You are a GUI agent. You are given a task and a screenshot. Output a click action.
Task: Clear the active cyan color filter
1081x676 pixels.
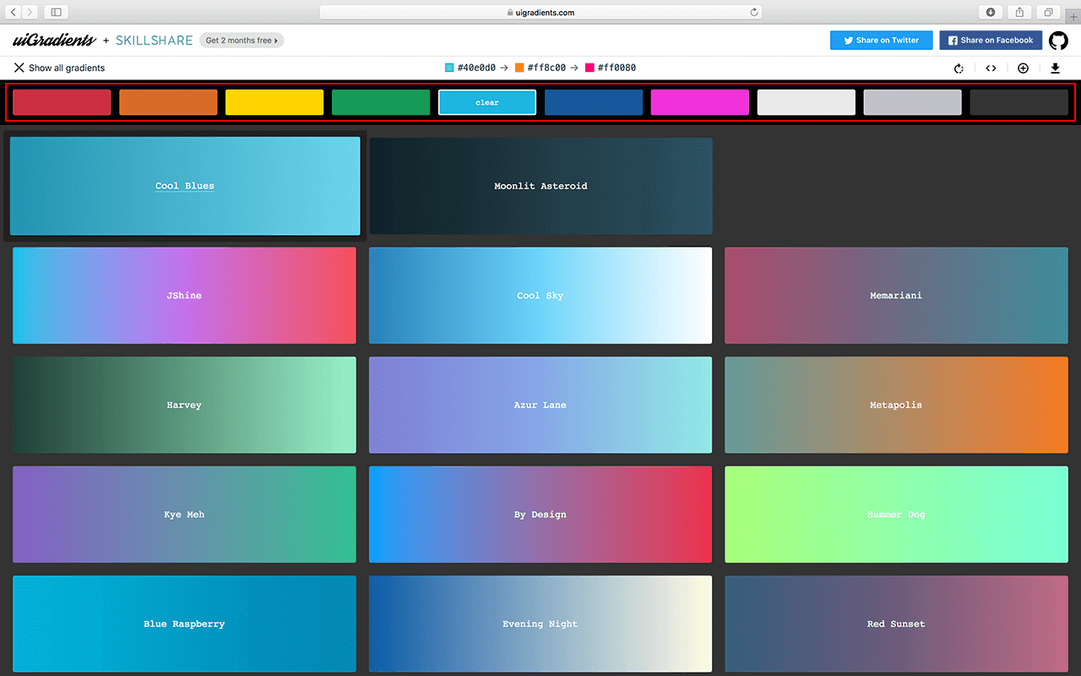(x=487, y=102)
